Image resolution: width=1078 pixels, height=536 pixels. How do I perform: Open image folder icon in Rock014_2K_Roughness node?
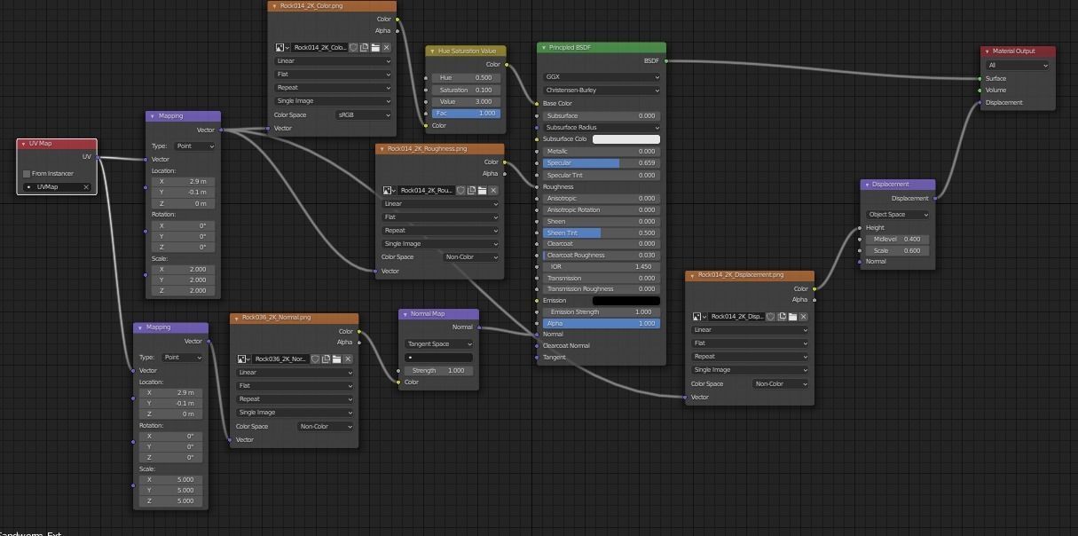[x=483, y=190]
